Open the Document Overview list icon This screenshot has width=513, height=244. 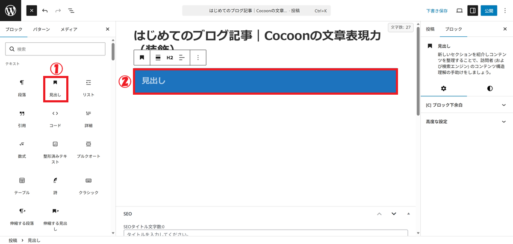71,11
